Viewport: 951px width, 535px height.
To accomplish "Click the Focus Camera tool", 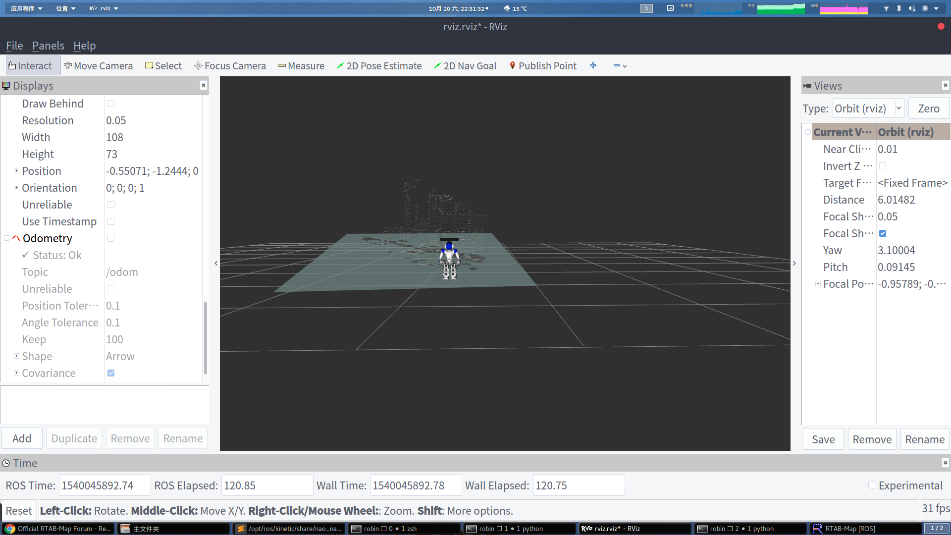I will click(x=230, y=66).
